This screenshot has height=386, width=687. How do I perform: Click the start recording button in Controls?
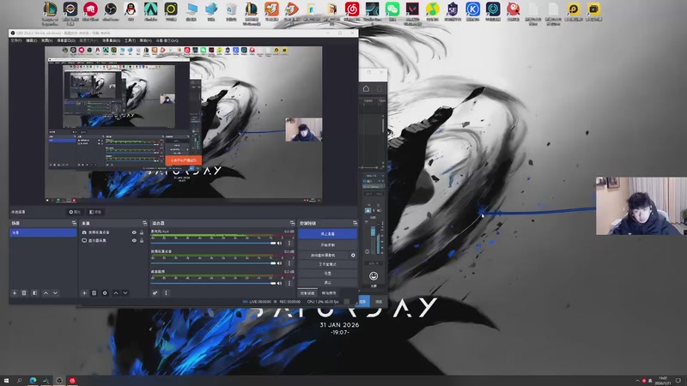[x=327, y=245]
